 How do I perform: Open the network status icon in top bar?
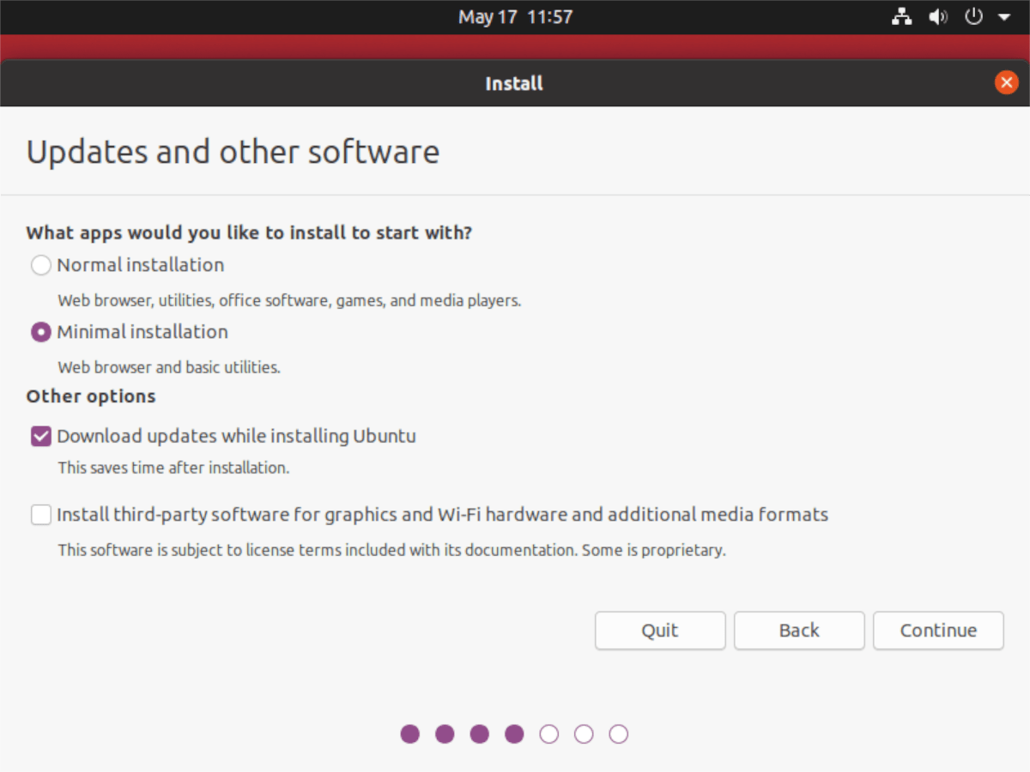(901, 16)
